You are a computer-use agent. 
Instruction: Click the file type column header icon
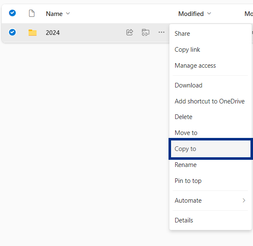click(x=32, y=13)
